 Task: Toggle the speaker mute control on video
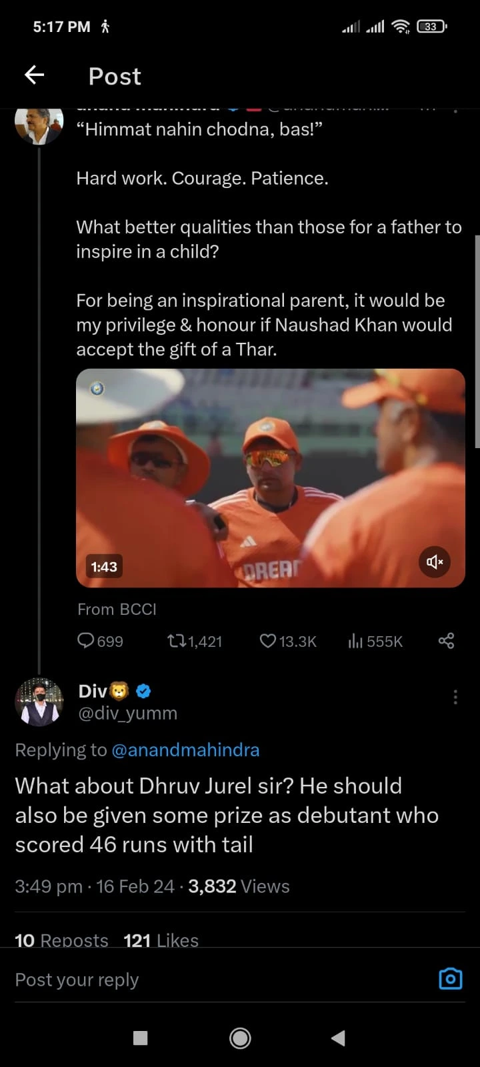pyautogui.click(x=434, y=562)
